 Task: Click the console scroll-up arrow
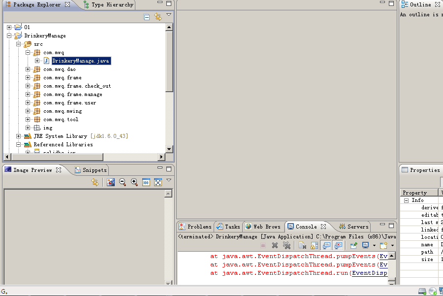(392, 256)
